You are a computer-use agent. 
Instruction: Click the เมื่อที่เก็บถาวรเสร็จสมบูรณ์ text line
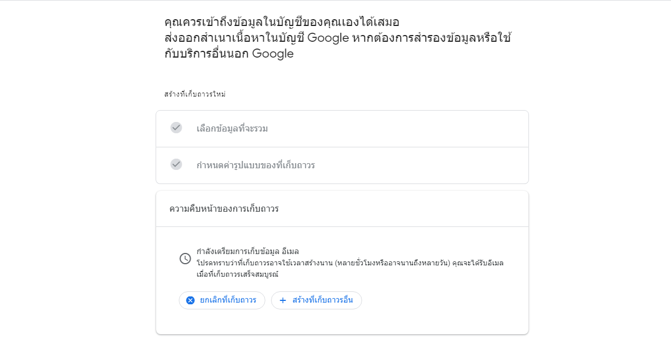click(237, 274)
